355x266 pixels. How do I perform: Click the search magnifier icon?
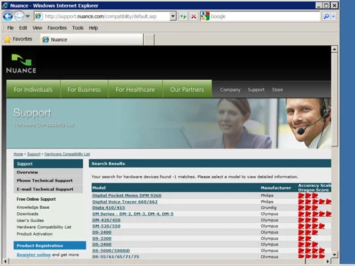(326, 16)
